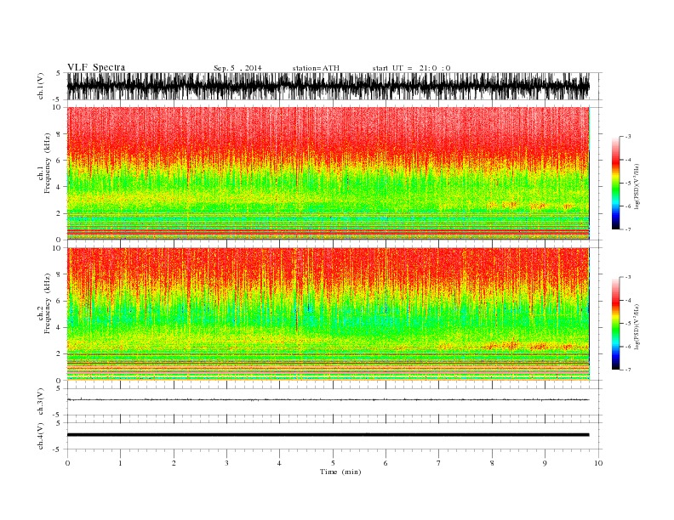Click the upper color scale bar for ch.1

coord(615,183)
